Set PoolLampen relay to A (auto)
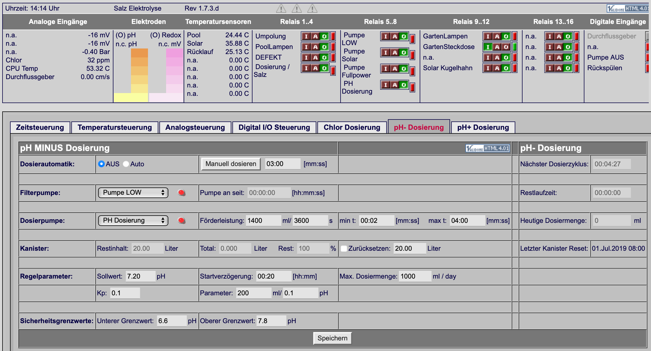 315,47
